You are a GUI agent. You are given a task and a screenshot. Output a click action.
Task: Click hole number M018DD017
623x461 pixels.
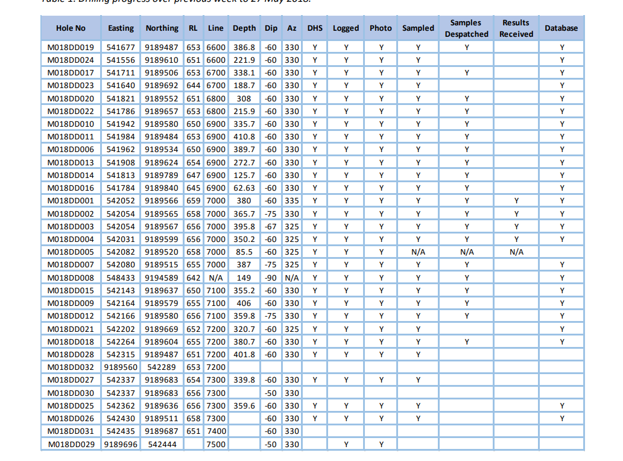coord(71,73)
